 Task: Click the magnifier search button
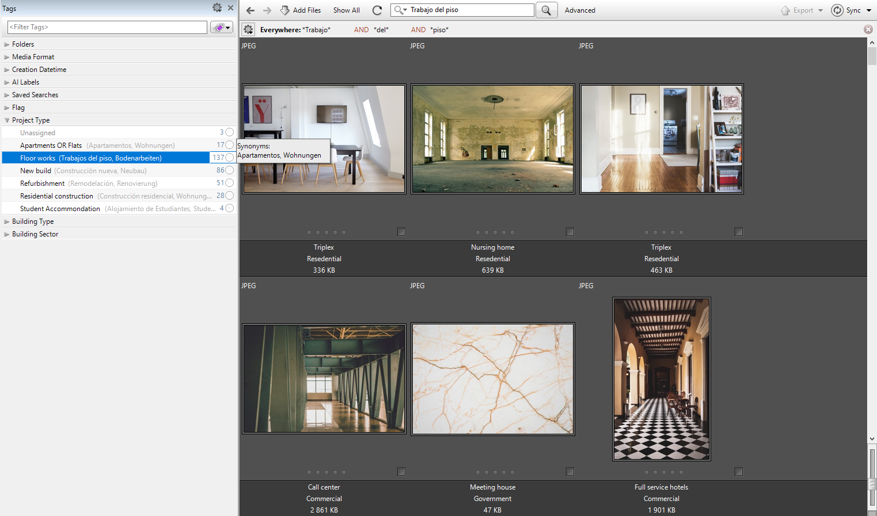tap(546, 10)
